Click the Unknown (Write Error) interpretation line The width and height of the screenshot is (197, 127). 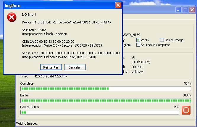[59, 57]
